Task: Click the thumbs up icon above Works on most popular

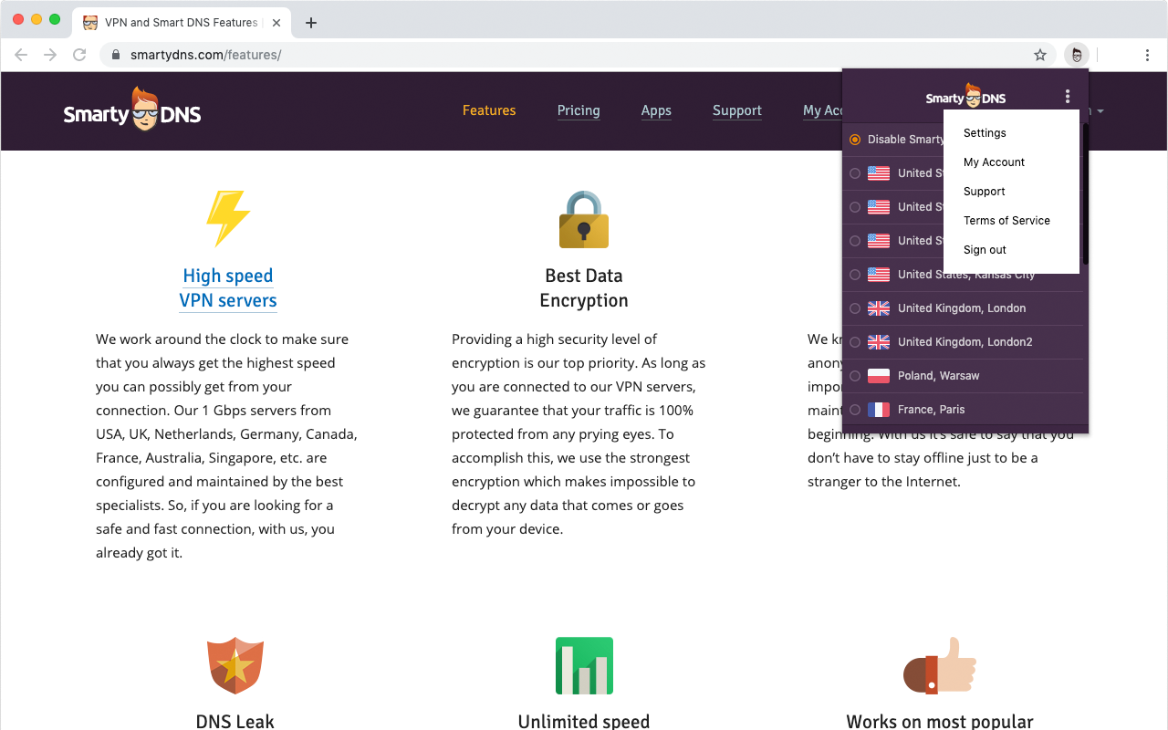Action: 939,665
